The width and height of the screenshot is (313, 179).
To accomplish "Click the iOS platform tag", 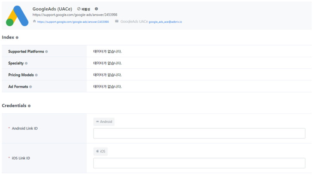I will (x=100, y=152).
